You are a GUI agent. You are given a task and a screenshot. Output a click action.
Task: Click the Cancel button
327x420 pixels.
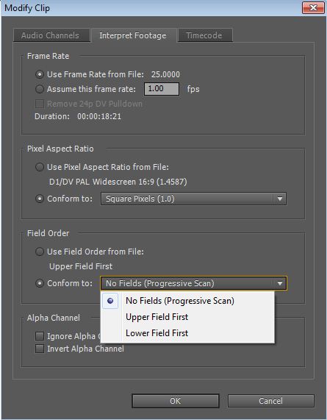(x=270, y=401)
